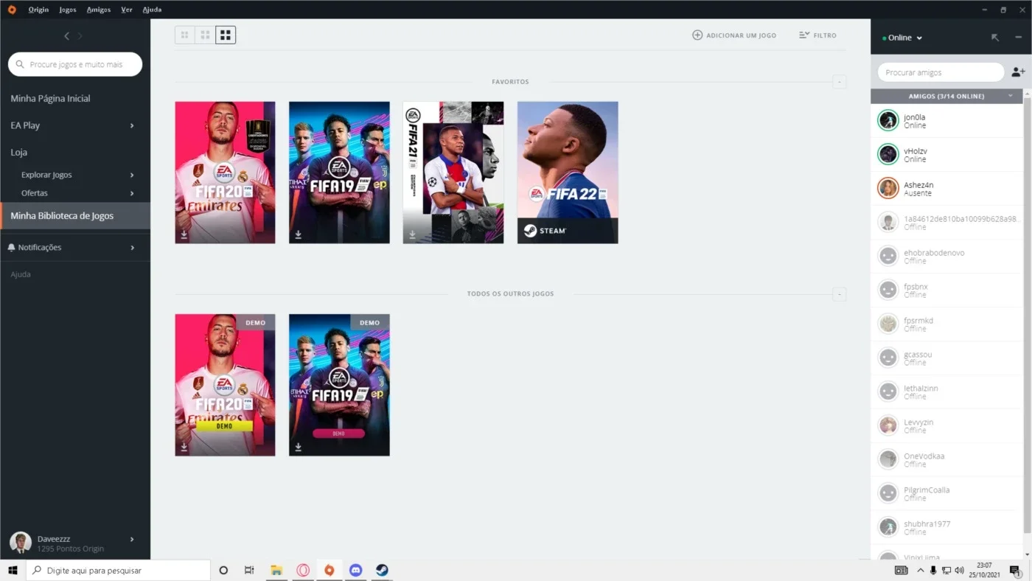1032x581 pixels.
Task: Open the Filtro button
Action: tap(818, 35)
